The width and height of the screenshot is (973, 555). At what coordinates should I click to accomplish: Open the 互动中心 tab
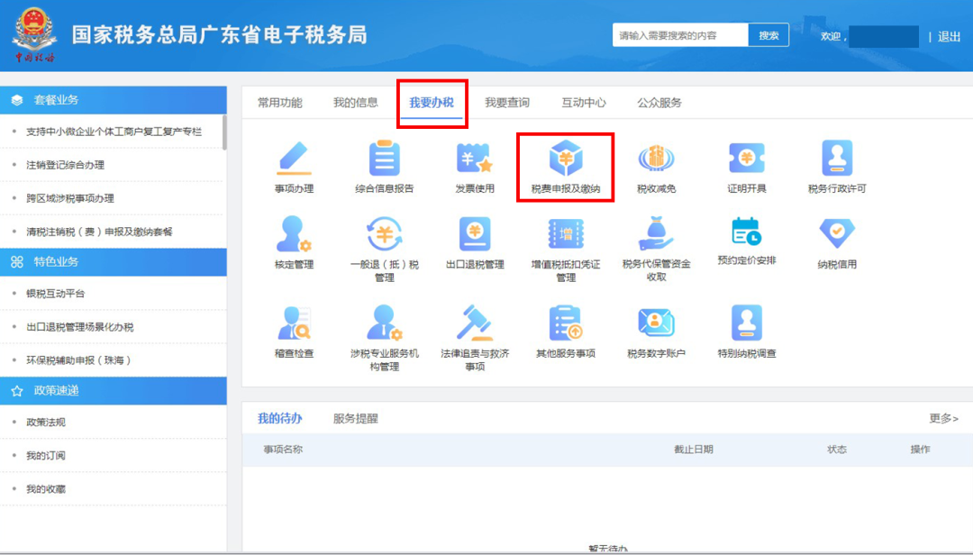point(583,103)
